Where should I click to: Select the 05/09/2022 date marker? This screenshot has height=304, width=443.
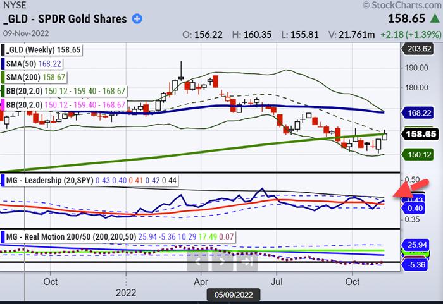coord(233,294)
